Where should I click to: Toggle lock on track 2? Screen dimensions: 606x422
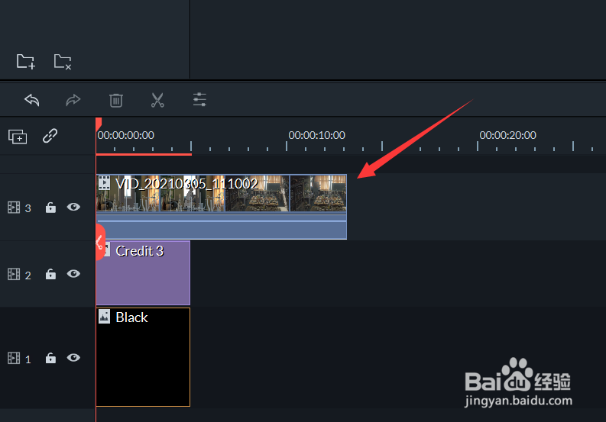pyautogui.click(x=50, y=274)
